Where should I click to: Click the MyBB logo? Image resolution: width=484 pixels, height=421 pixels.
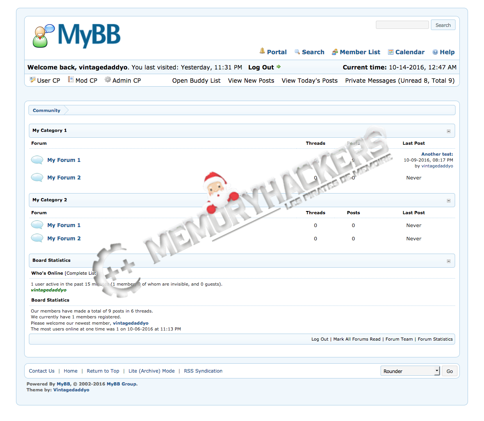point(77,36)
